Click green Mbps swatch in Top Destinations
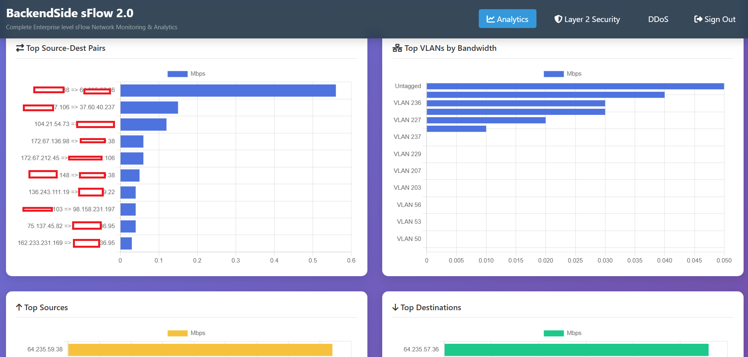Viewport: 748px width, 357px height. tap(553, 333)
